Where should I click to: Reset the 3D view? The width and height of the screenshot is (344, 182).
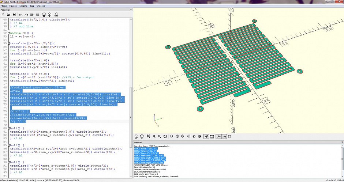click(x=165, y=136)
